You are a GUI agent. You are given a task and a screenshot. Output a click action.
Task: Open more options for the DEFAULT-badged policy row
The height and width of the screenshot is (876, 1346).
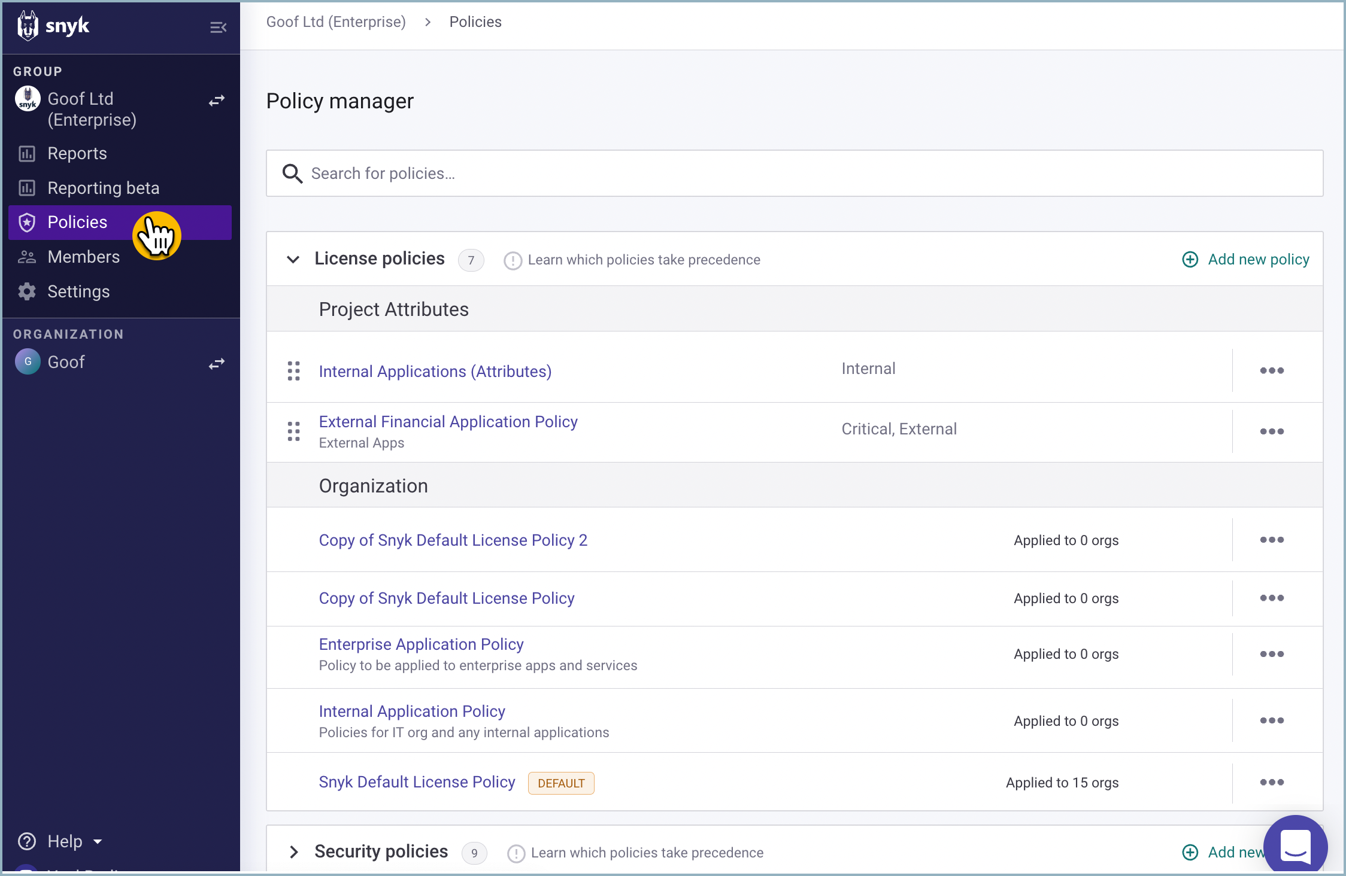(1272, 782)
